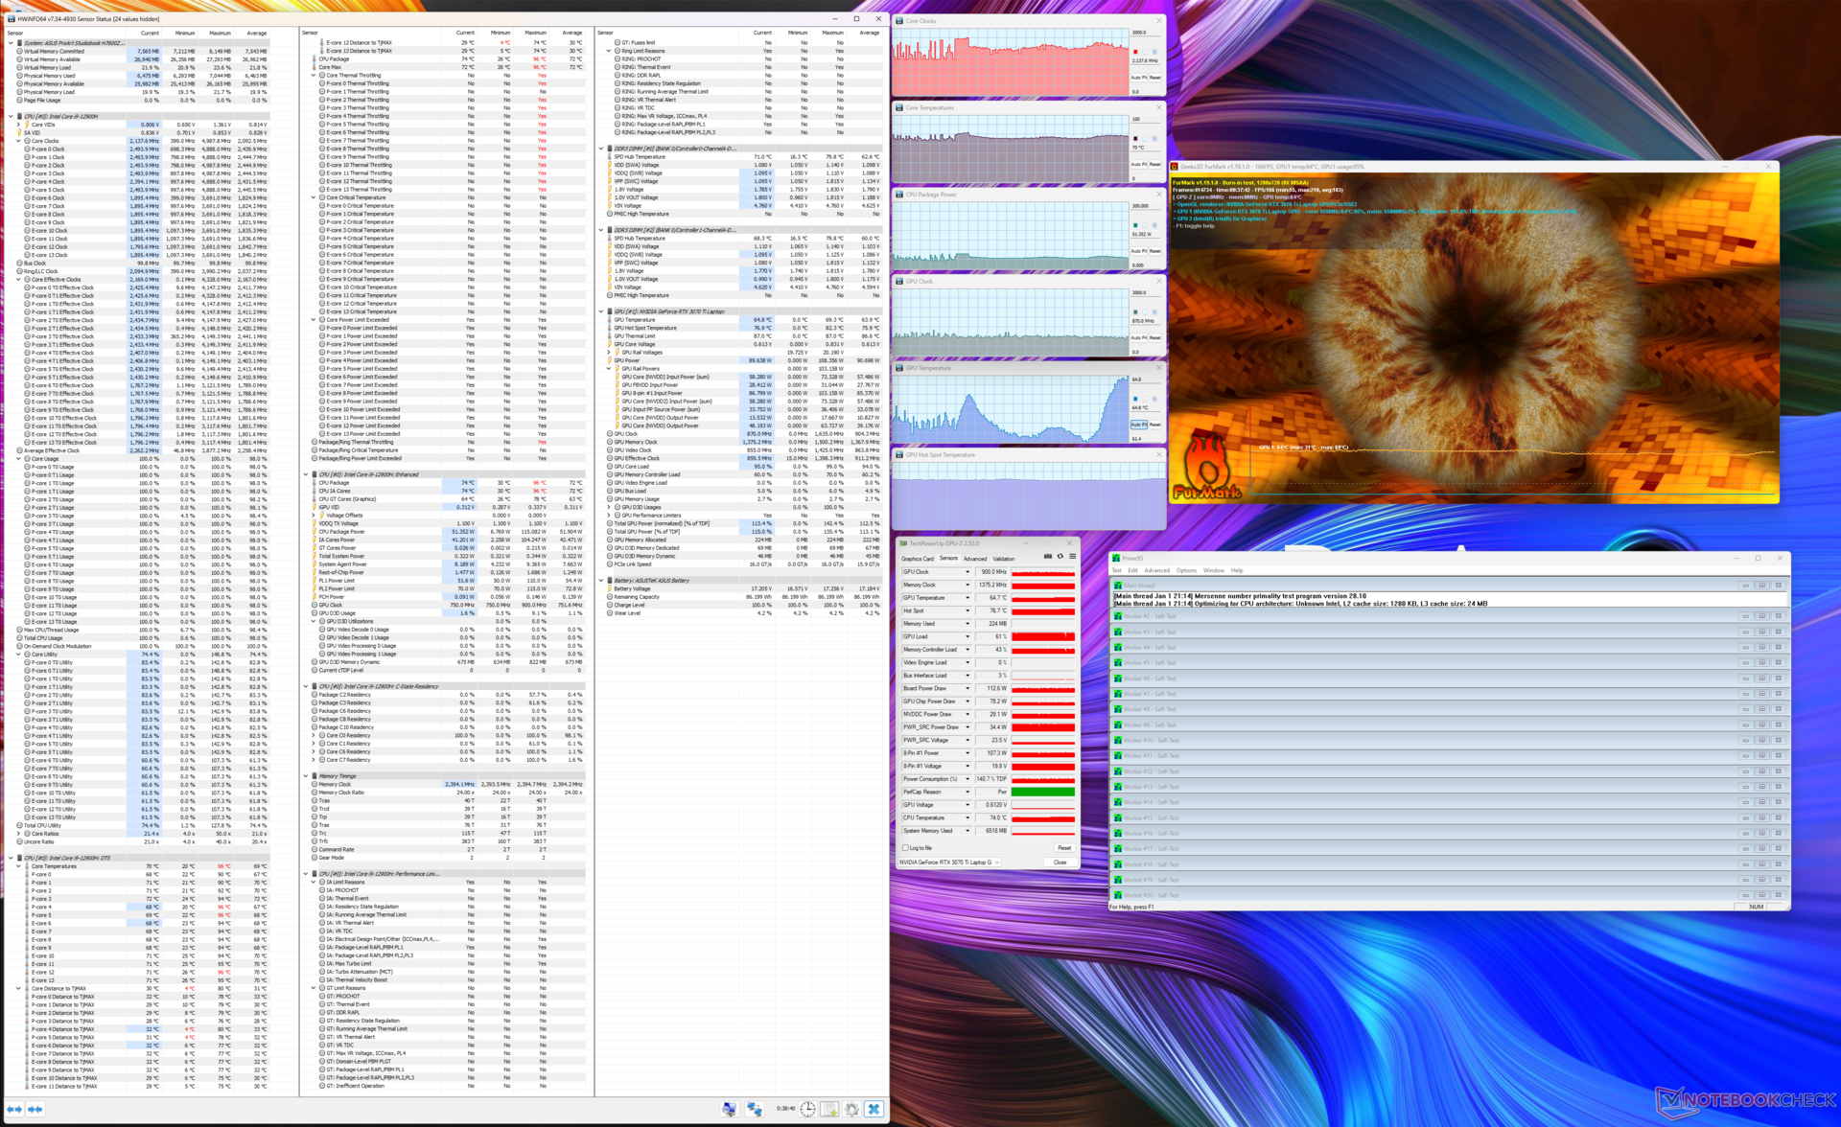Switch to GPU-Z Graphics Card tab
Viewport: 1841px width, 1127px height.
917,559
